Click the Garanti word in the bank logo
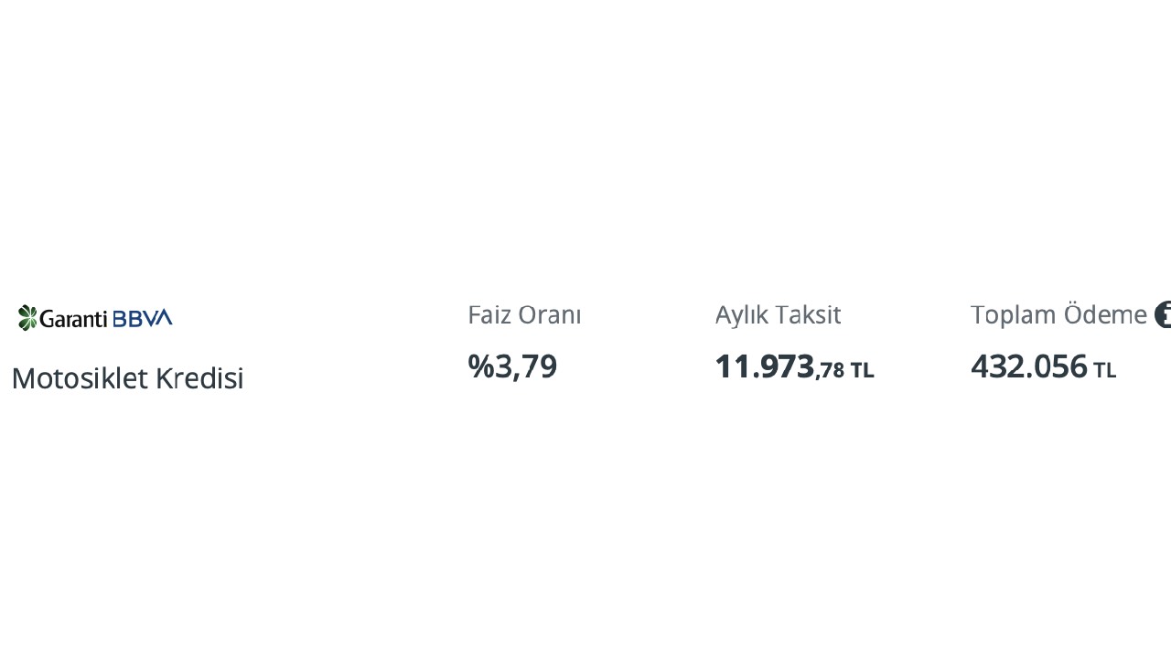Image resolution: width=1171 pixels, height=658 pixels. coord(75,318)
